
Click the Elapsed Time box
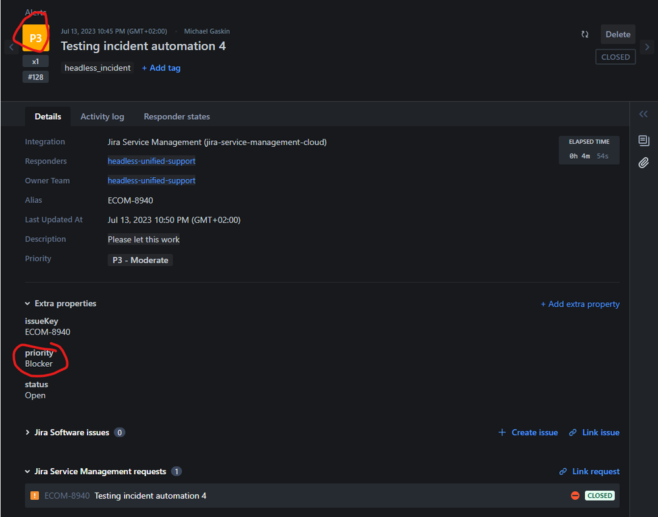589,150
